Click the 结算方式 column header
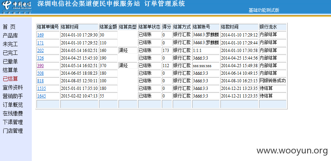Image resolution: width=331 pixels, height=161 pixels. click(182, 27)
